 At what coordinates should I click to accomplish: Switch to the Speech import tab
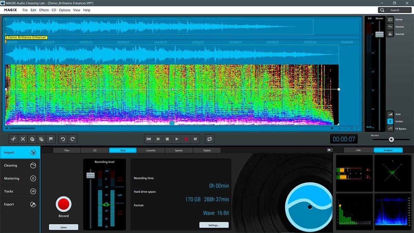179,151
